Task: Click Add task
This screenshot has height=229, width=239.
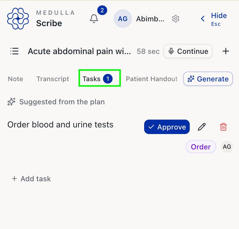Action: tap(32, 179)
